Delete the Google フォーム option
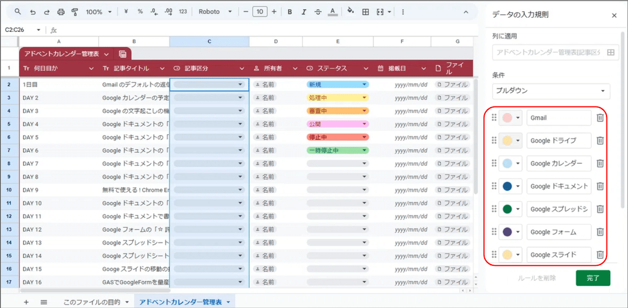Screen dimensions: 628x308 click(600, 232)
